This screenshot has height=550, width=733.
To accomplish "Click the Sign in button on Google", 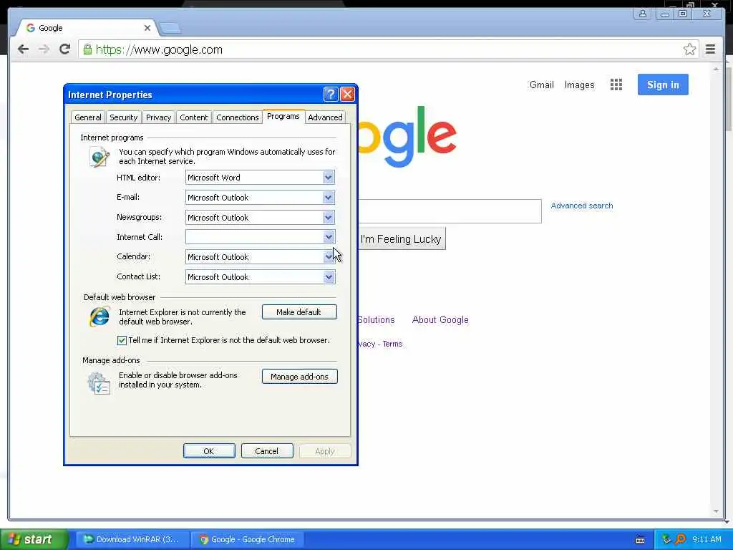I will (663, 85).
